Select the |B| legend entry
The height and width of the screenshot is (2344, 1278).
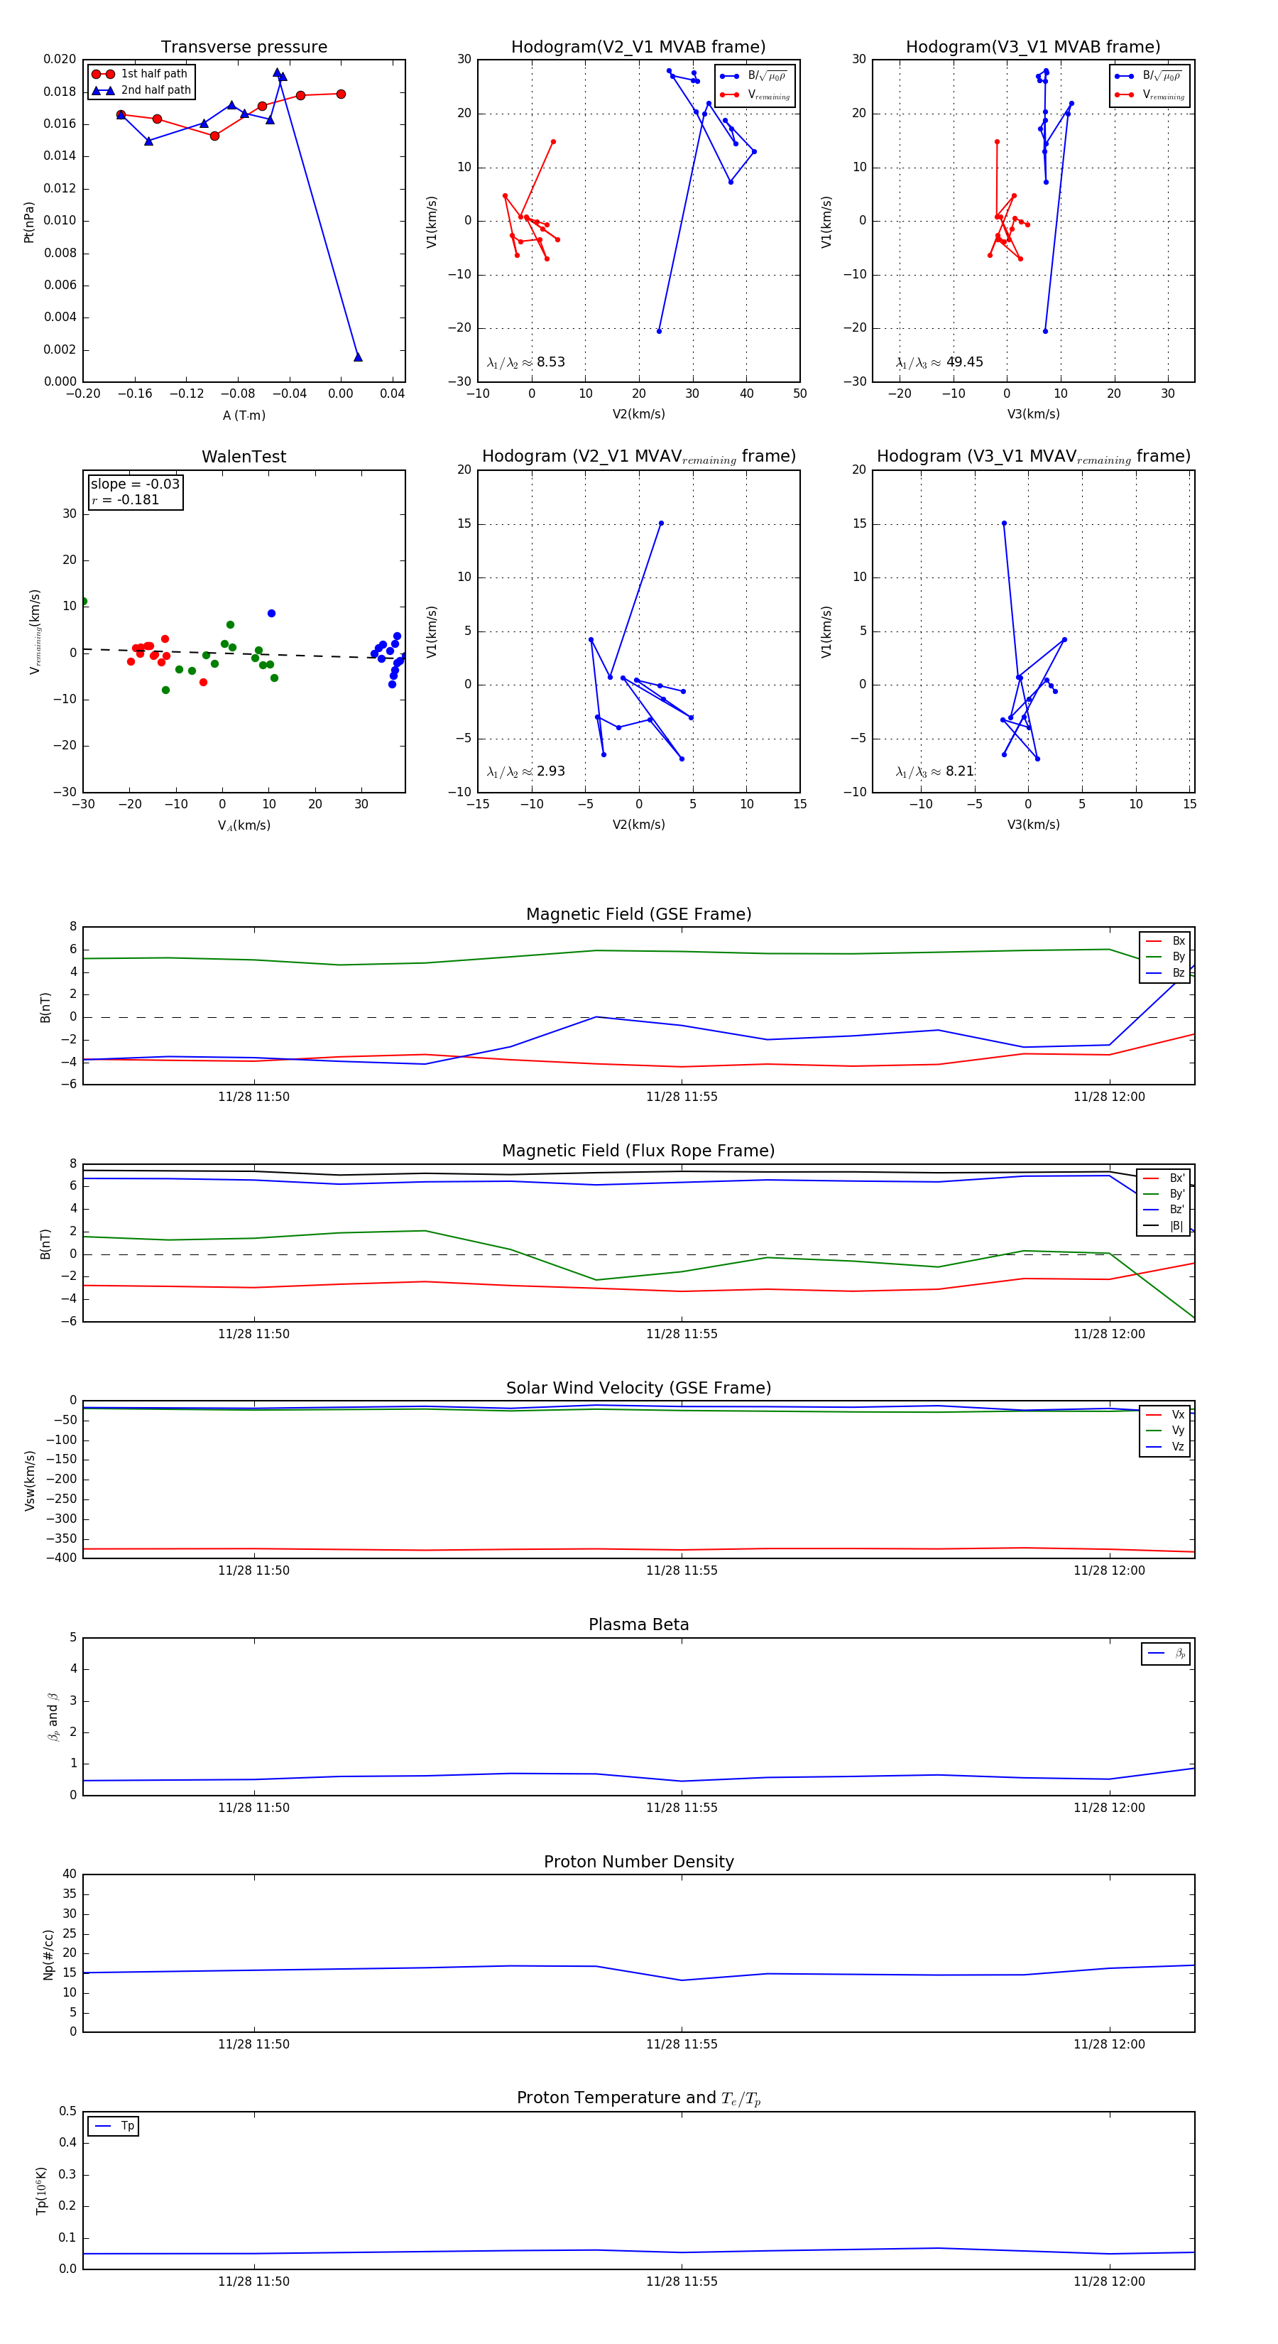[1164, 1226]
